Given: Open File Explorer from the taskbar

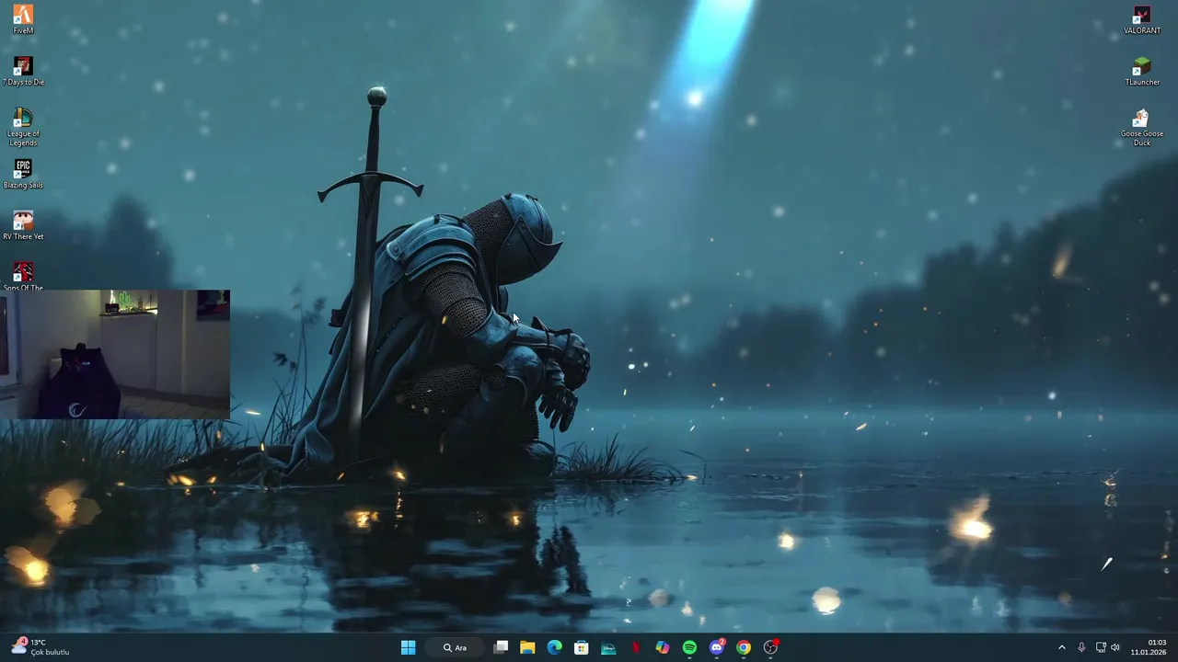Looking at the screenshot, I should pos(527,647).
